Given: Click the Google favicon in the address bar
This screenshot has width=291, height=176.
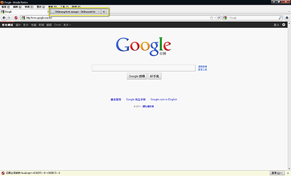Looking at the screenshot, I should pos(23,18).
